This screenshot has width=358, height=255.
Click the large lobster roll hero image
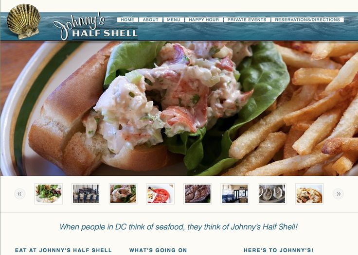[179, 108]
